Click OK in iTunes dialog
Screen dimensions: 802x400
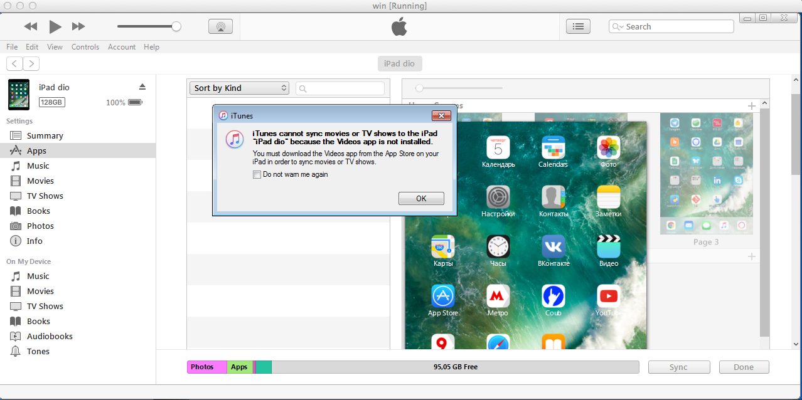(421, 198)
